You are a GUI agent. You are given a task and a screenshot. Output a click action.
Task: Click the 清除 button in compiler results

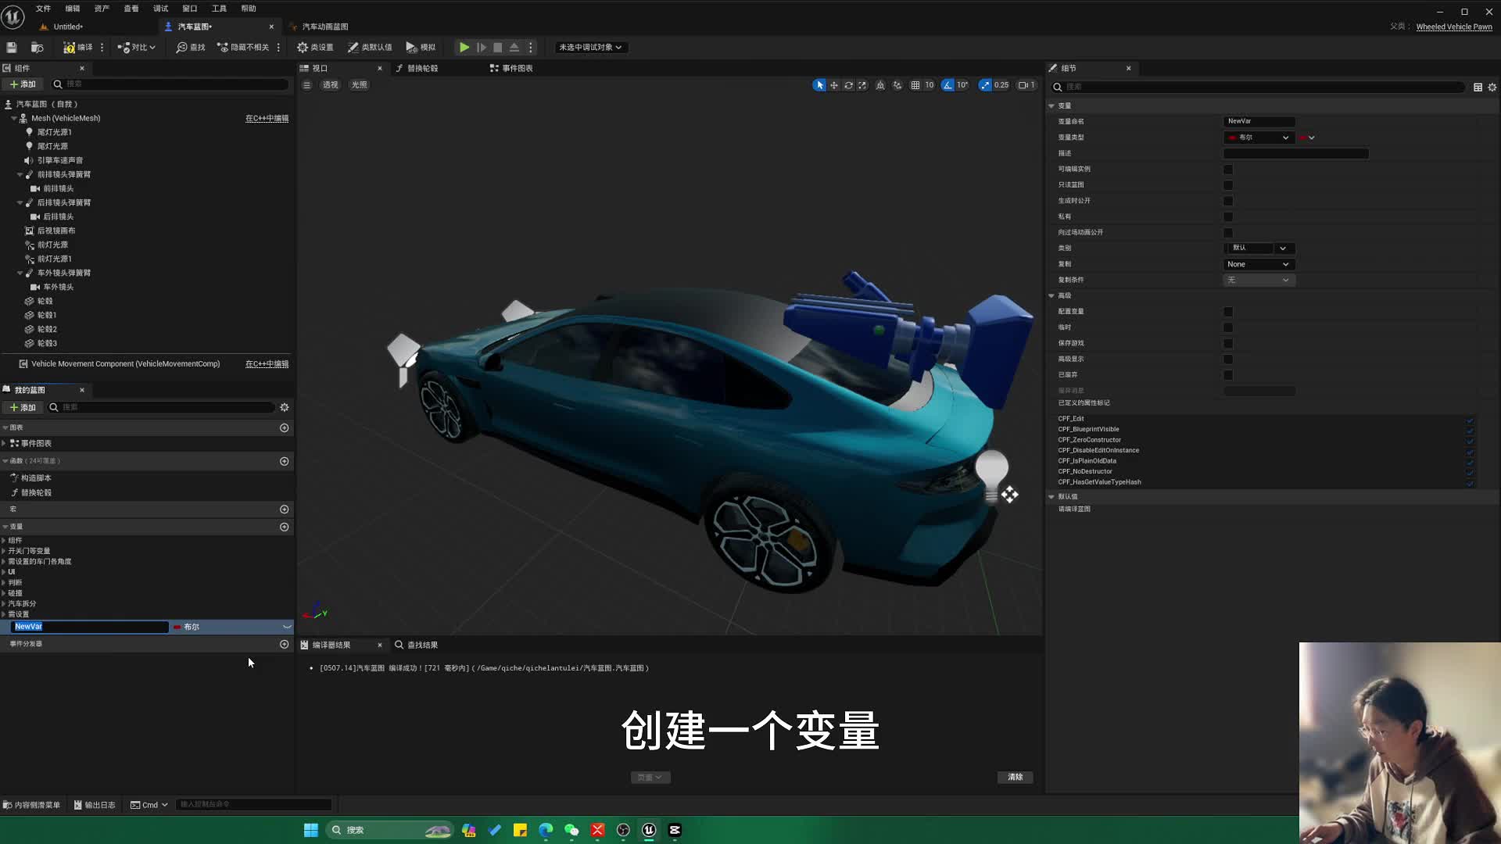pos(1016,778)
